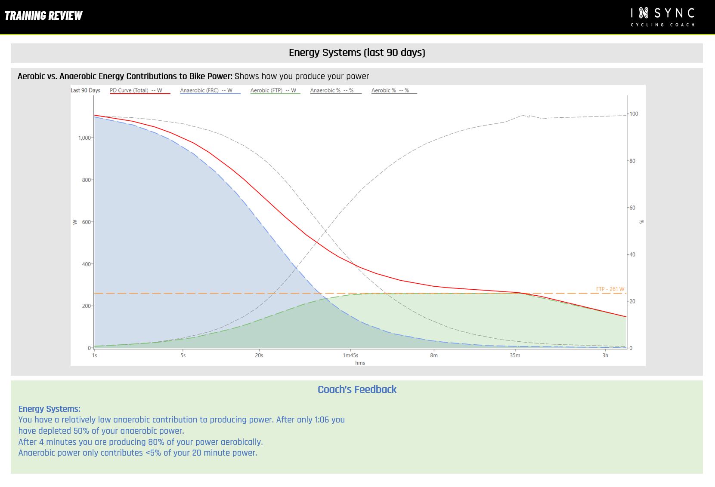
Task: Click the 60 value on the percent axis
Action: point(632,208)
